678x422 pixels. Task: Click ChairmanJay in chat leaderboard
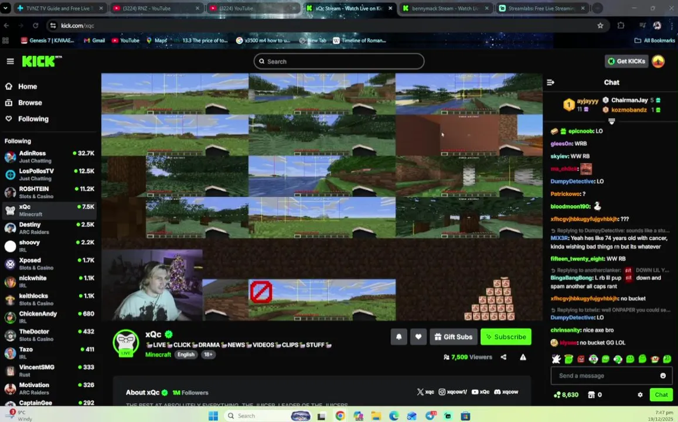pyautogui.click(x=632, y=100)
